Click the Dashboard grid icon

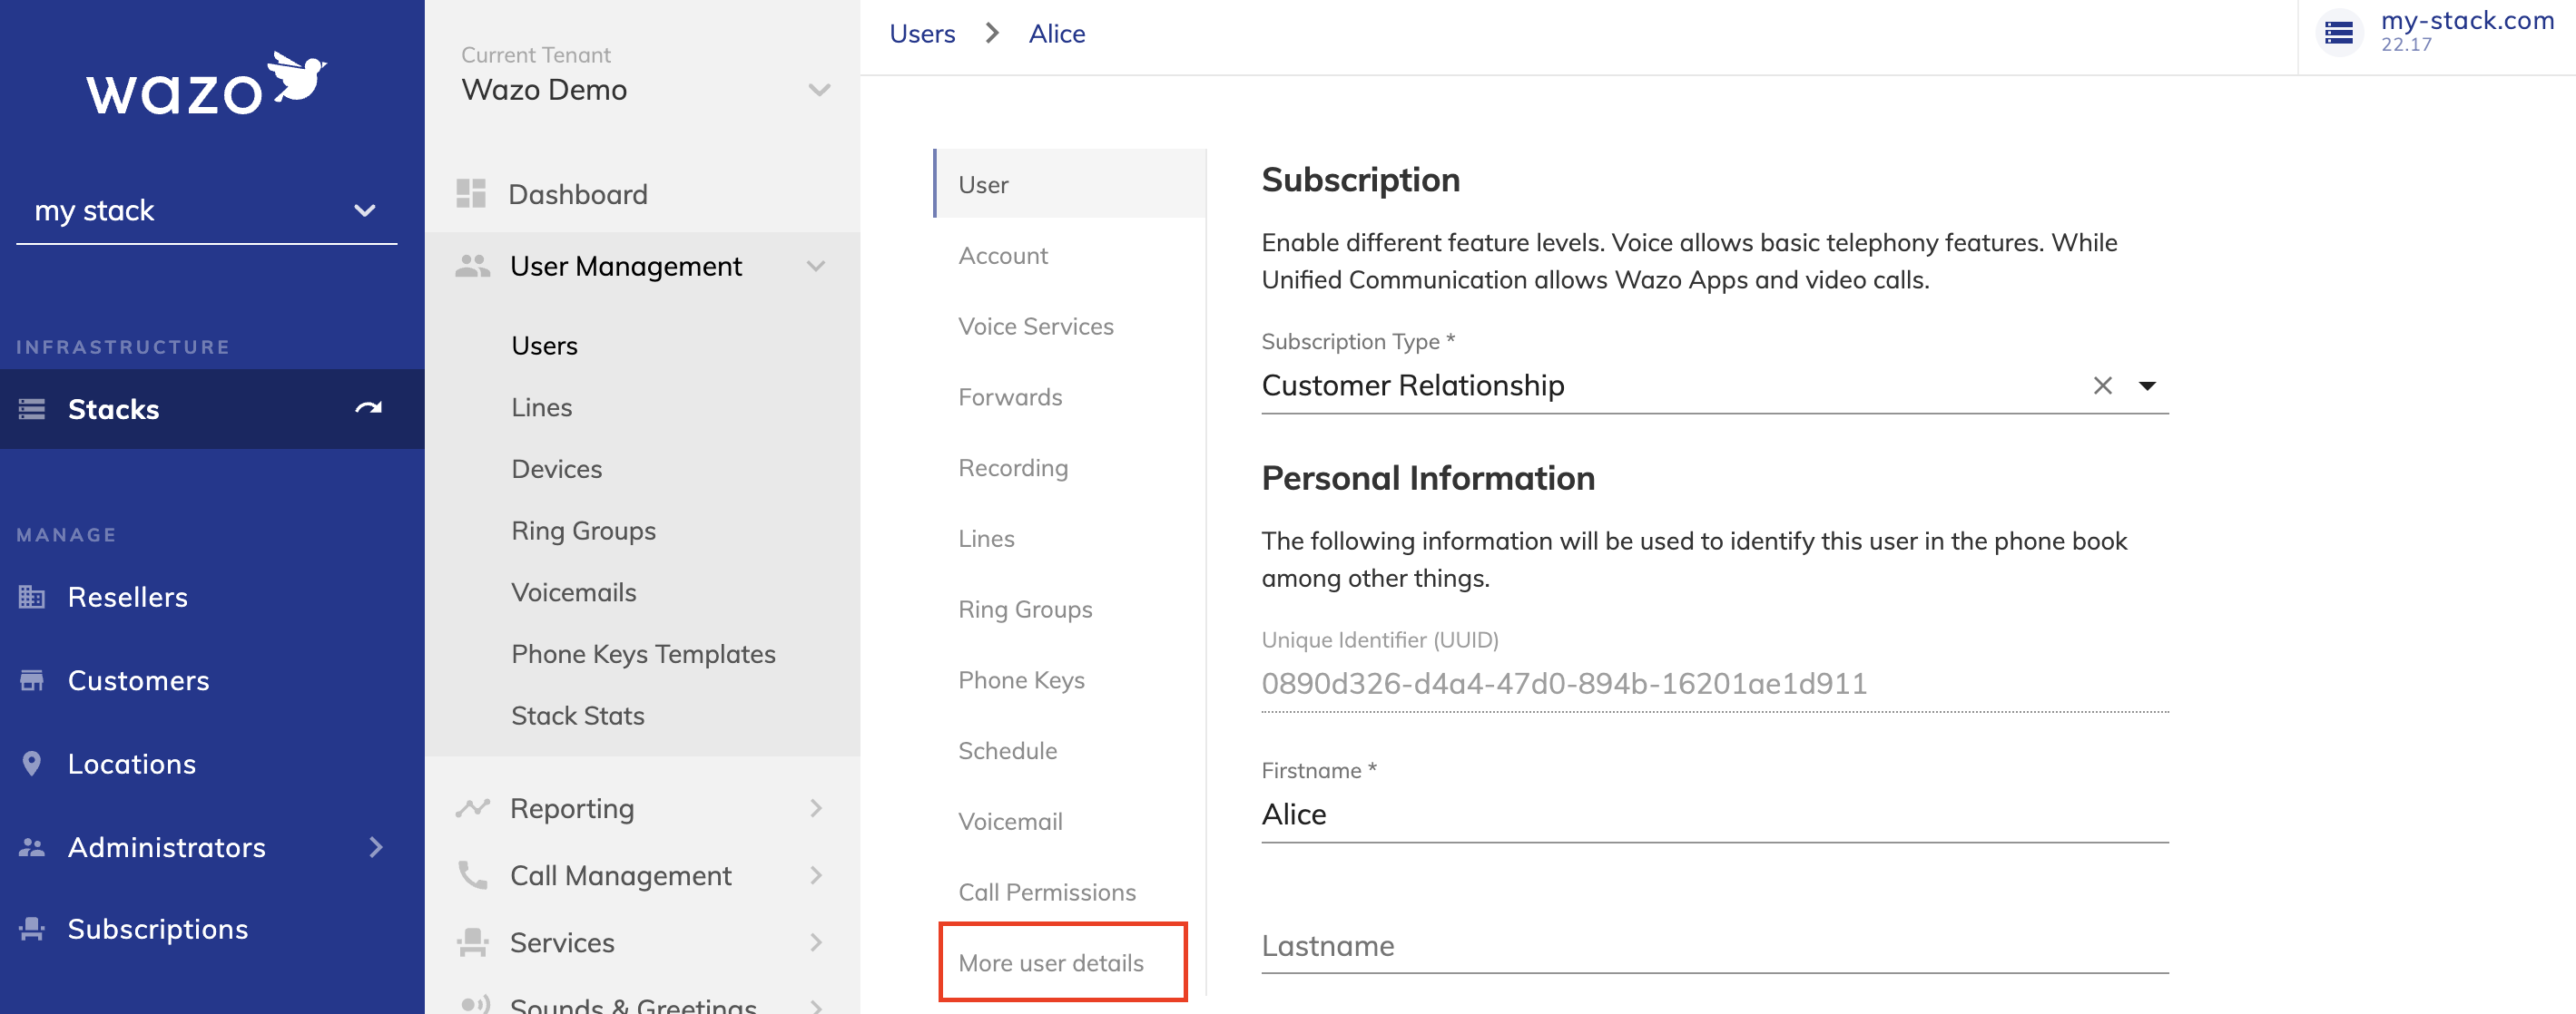[471, 194]
